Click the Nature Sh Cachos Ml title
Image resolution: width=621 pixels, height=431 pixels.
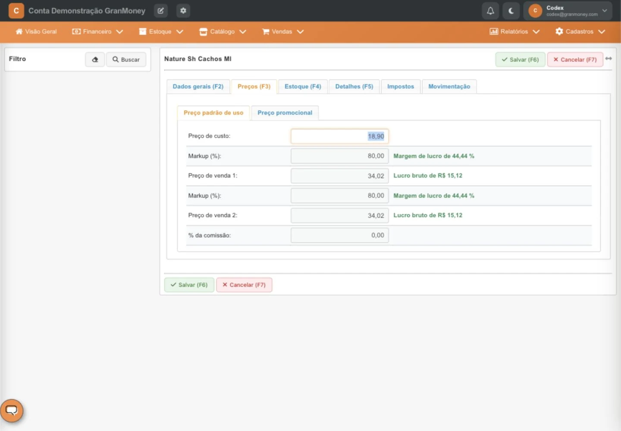(198, 59)
